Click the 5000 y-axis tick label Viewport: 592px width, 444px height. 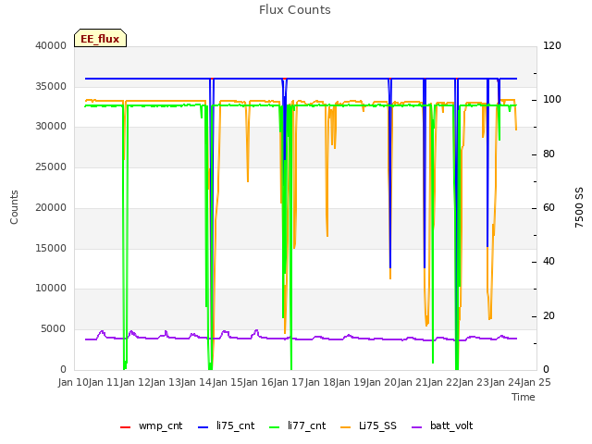(x=54, y=329)
